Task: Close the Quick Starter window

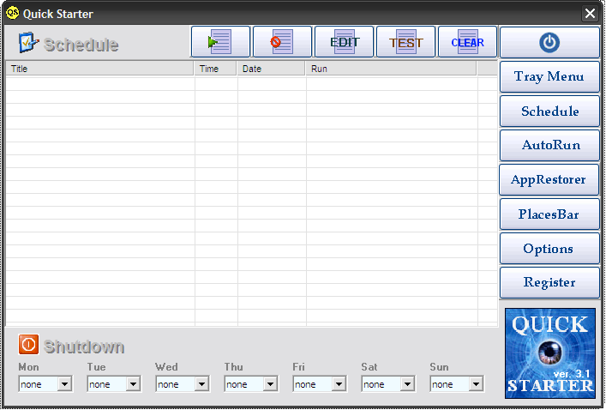Action: 590,14
